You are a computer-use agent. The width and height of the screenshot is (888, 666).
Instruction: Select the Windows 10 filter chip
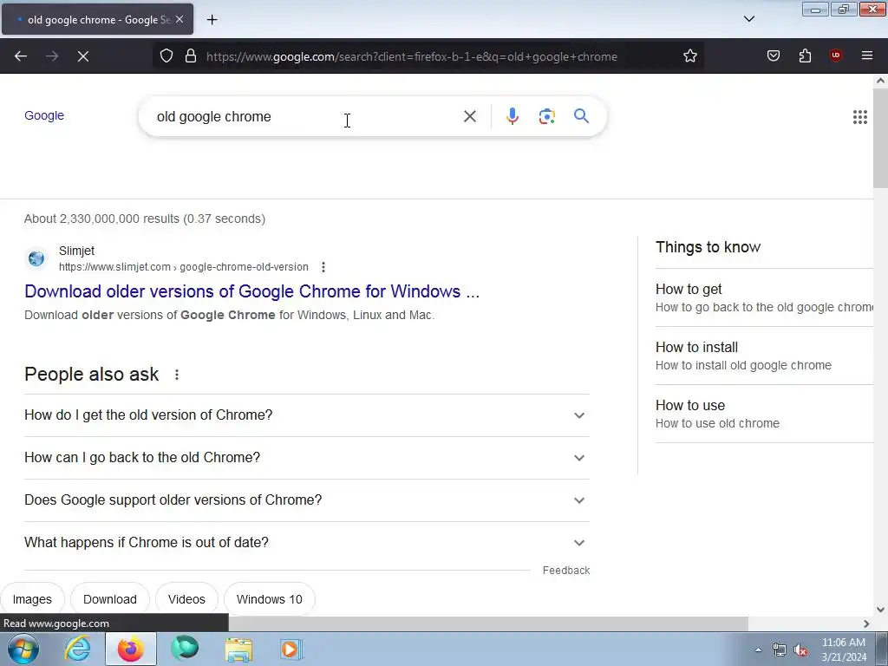tap(269, 599)
